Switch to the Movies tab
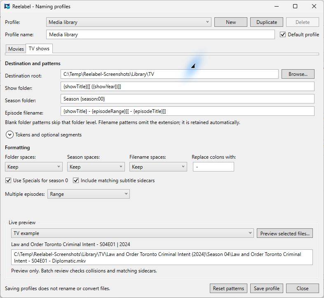Screen dimensions: 324x298 point(16,49)
